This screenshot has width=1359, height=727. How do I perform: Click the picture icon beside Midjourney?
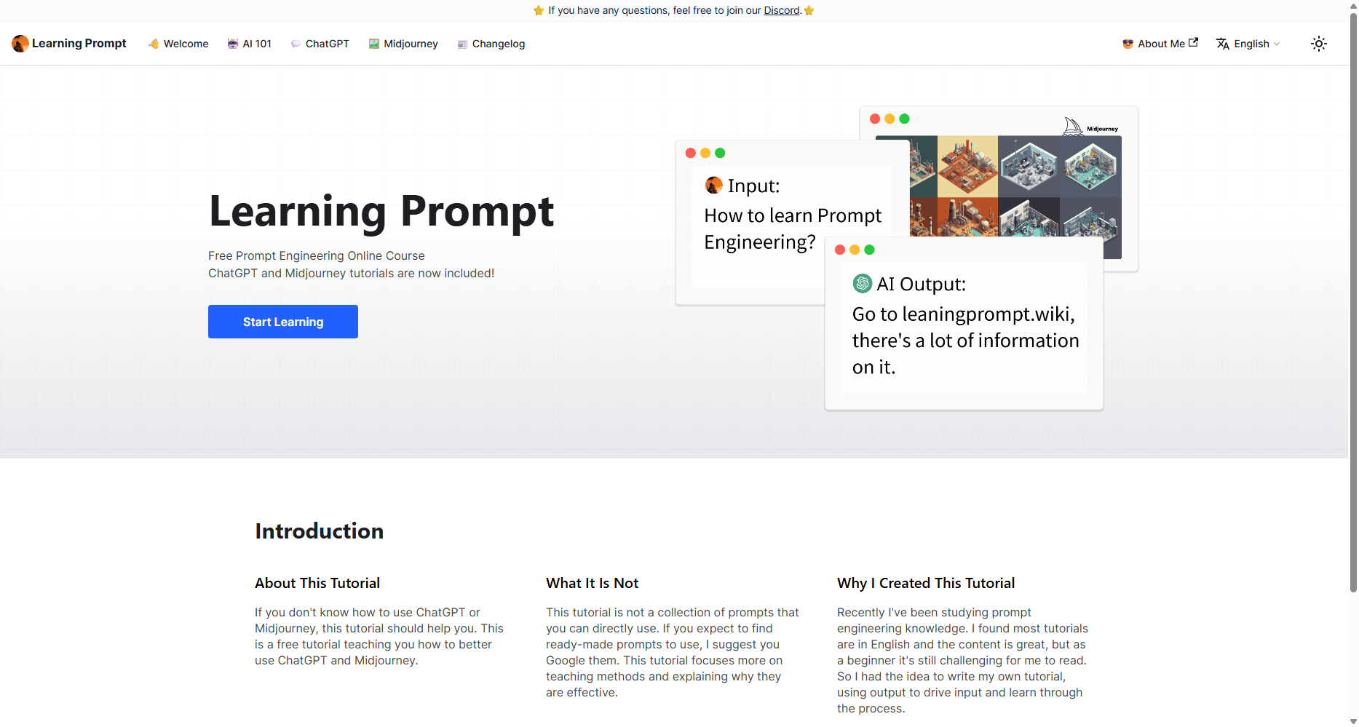[374, 44]
